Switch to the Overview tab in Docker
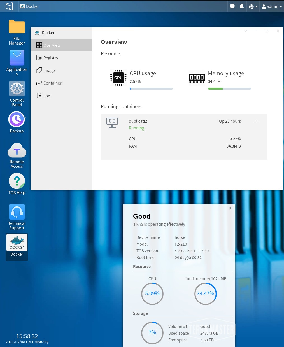This screenshot has height=347, width=284. 52,45
